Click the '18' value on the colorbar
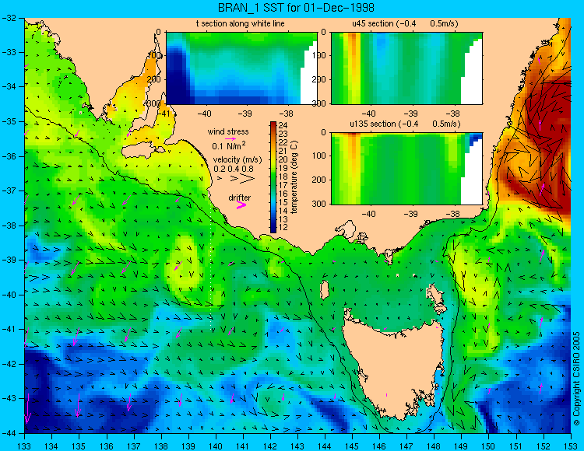Viewport: 584px width, 451px height. click(283, 177)
